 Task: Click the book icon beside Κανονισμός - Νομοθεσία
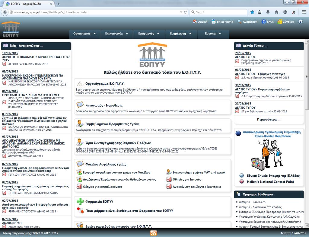click(x=80, y=105)
